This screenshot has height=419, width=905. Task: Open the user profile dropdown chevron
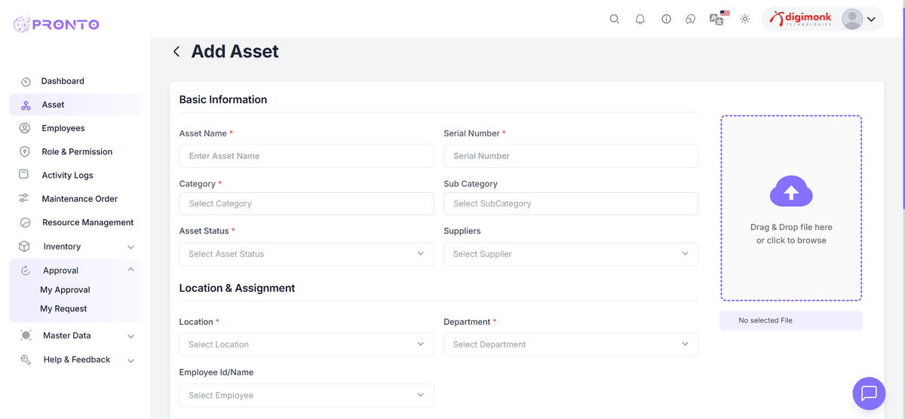[x=871, y=20]
